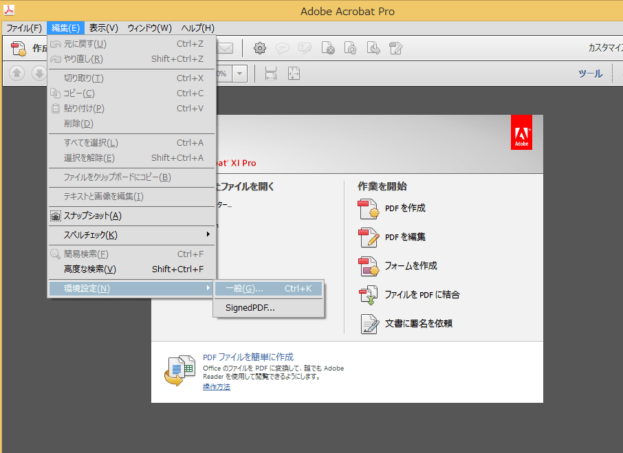Click the rotate page toolbar icon
This screenshot has height=453, width=623.
pyautogui.click(x=351, y=48)
